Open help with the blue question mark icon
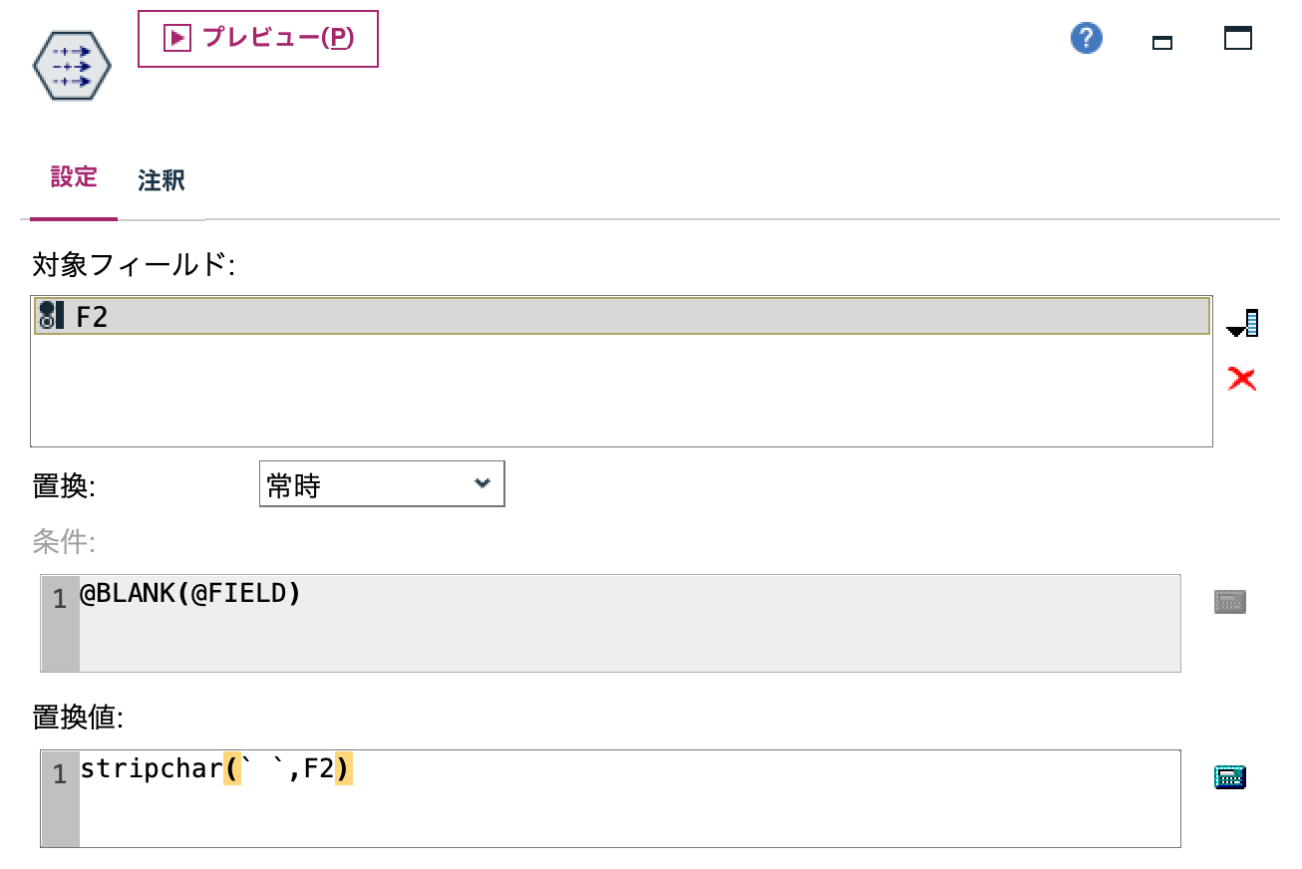This screenshot has height=869, width=1302. pos(1086,39)
